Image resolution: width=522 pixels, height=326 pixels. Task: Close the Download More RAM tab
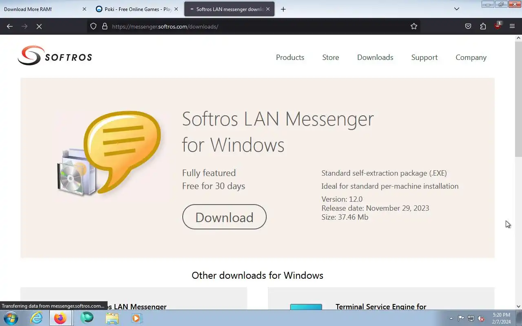tap(84, 9)
